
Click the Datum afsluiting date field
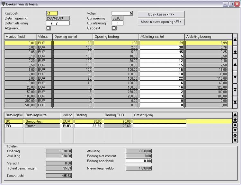pyautogui.click(x=58, y=23)
